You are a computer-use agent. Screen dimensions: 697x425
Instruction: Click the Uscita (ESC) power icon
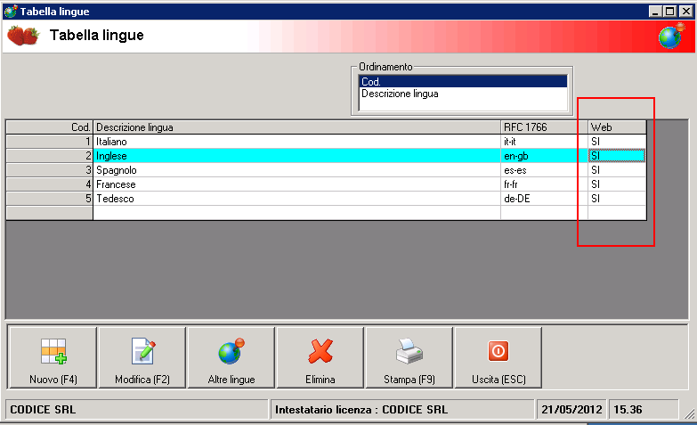point(498,351)
